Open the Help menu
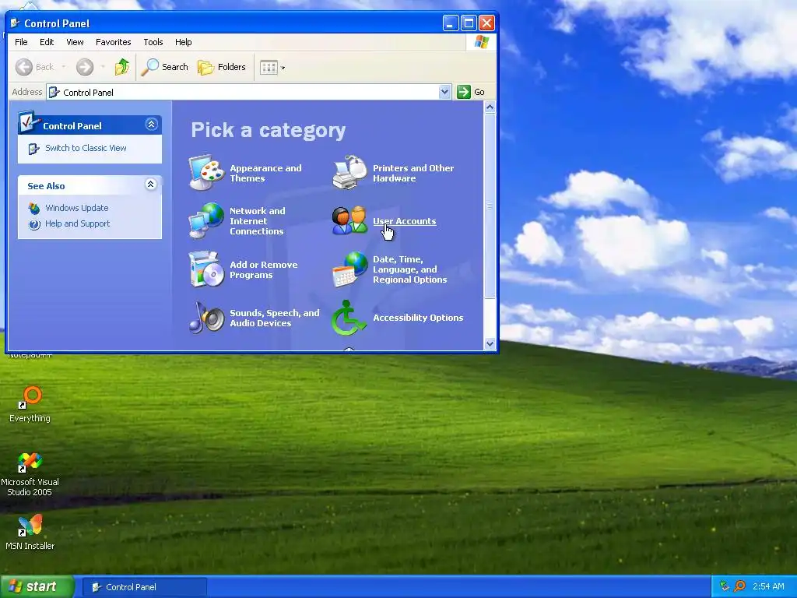The height and width of the screenshot is (598, 797). 184,42
